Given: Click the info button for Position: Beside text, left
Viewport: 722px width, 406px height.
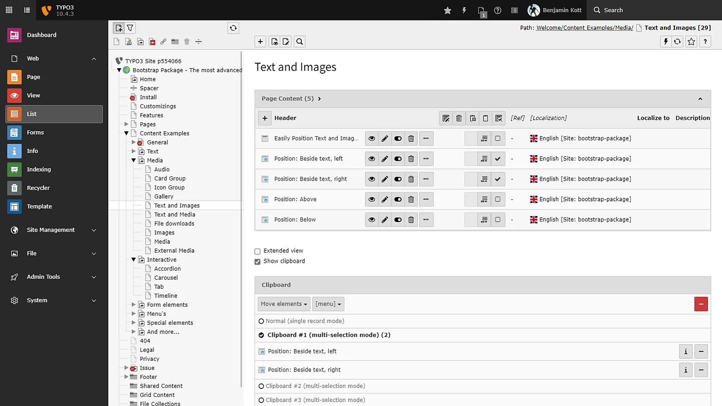Looking at the screenshot, I should point(685,351).
